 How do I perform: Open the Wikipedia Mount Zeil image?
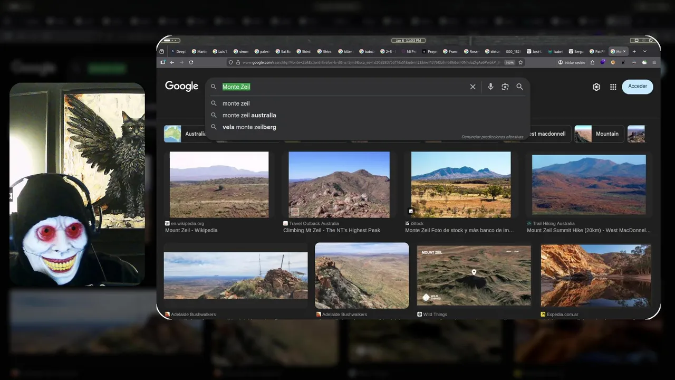tap(219, 185)
